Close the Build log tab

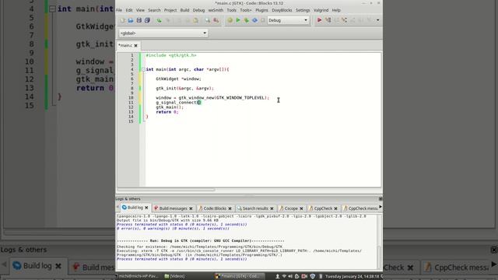146,208
